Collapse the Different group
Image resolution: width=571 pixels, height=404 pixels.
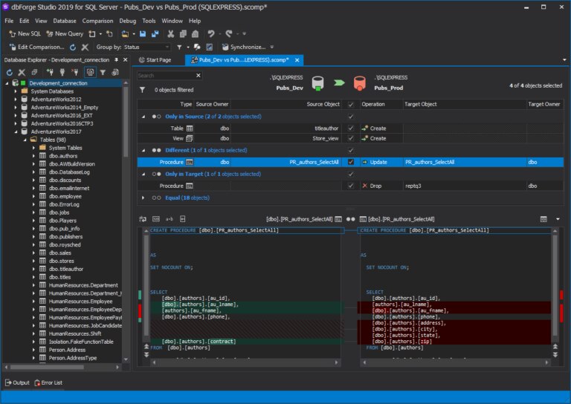[143, 150]
